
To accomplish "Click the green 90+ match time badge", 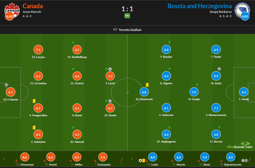I will [x=127, y=16].
